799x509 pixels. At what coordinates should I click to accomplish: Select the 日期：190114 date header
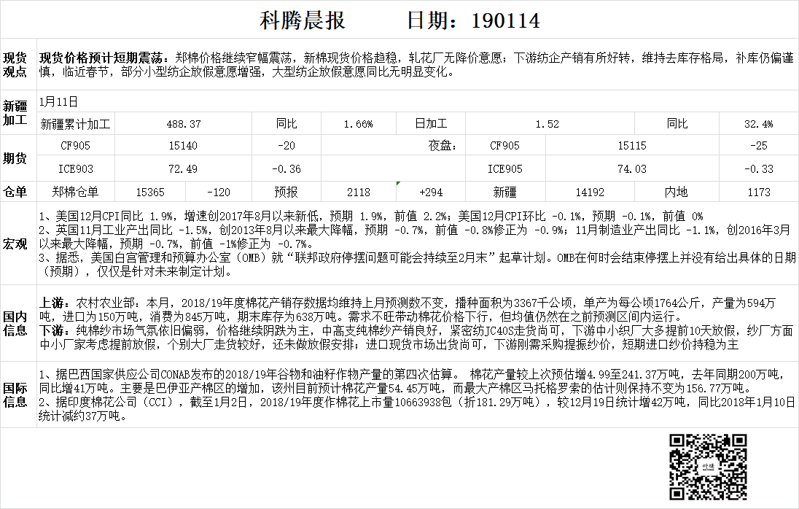coord(473,20)
